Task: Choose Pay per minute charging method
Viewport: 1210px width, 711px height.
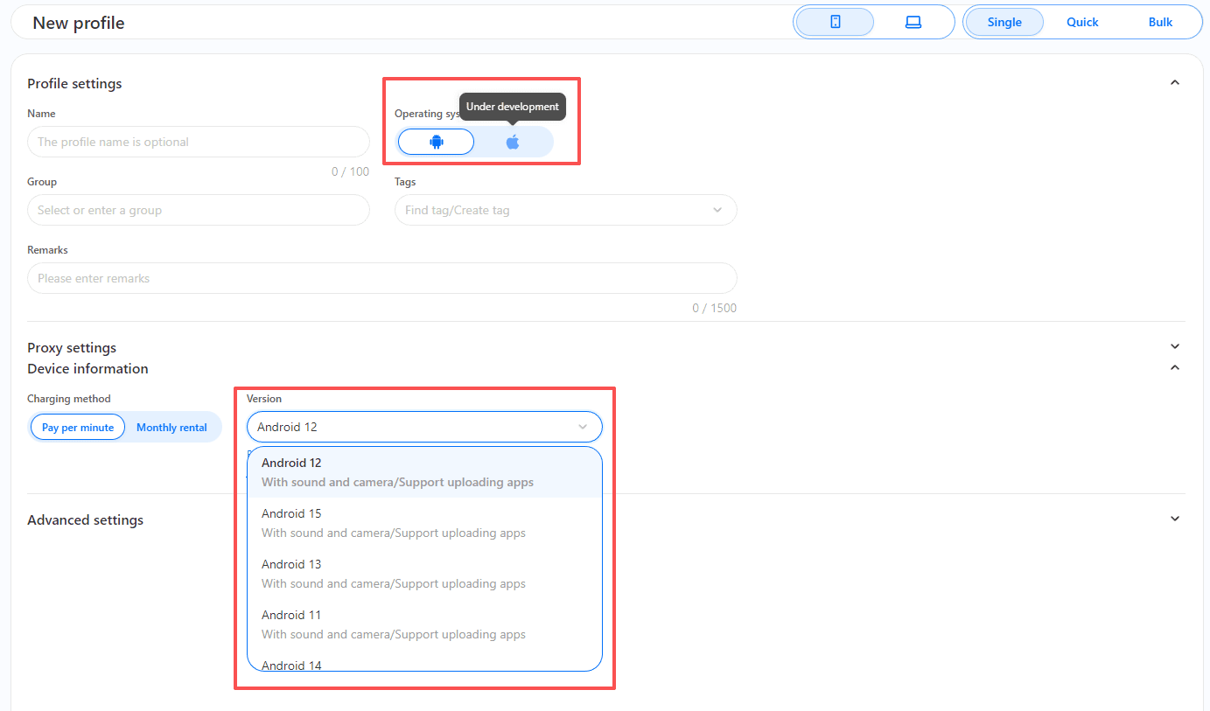Action: (78, 428)
